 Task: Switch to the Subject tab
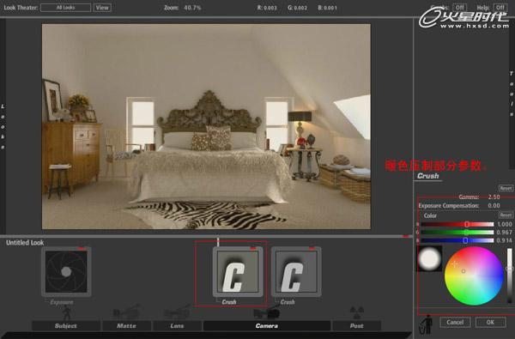pyautogui.click(x=66, y=326)
